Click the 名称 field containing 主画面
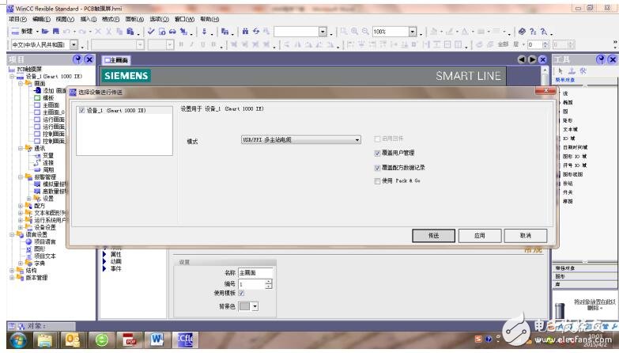Image resolution: width=619 pixels, height=353 pixels. click(x=255, y=273)
